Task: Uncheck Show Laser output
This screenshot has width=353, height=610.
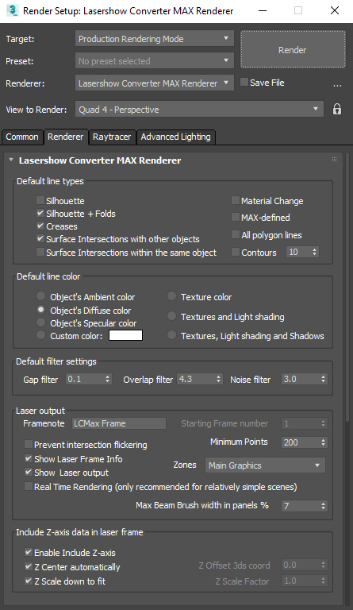Action: 28,473
